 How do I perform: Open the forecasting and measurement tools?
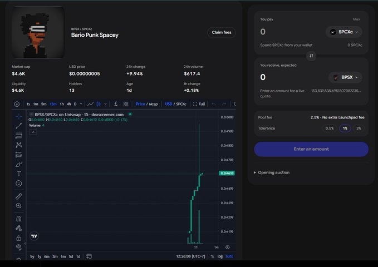coord(18,155)
